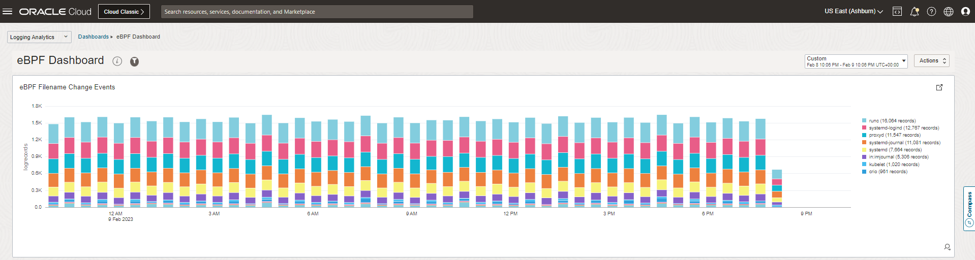The height and width of the screenshot is (260, 975).
Task: Toggle in:imjournal legend color swatch
Action: [864, 157]
